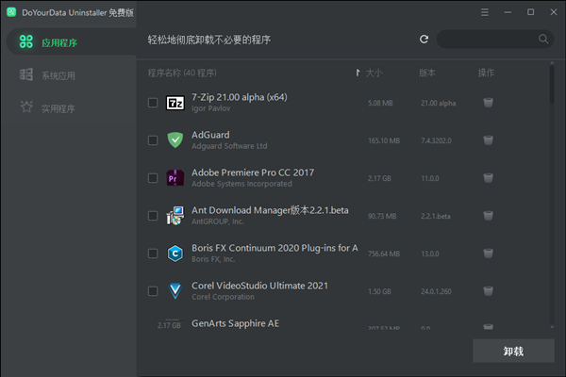This screenshot has height=377, width=566.
Task: Click the refresh program list icon
Action: pyautogui.click(x=424, y=40)
